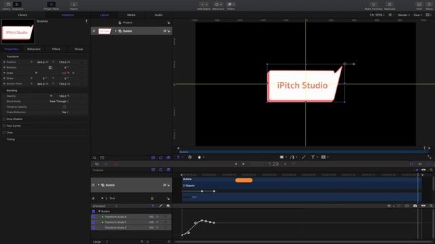Click the orange behavior bar in timeline
The height and width of the screenshot is (244, 435).
244,180
